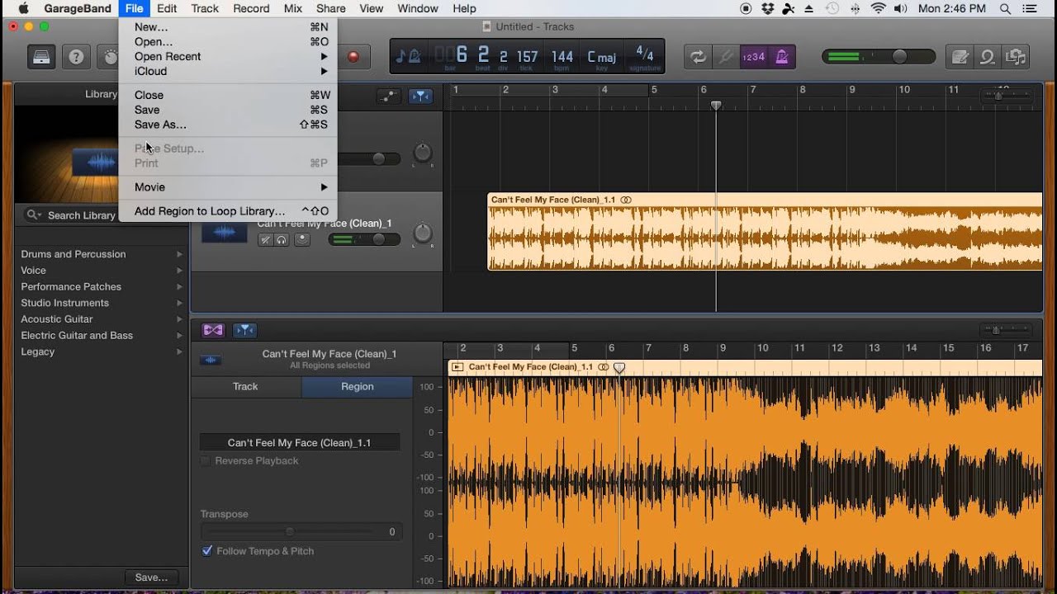Open the iCloud submenu

coord(228,71)
